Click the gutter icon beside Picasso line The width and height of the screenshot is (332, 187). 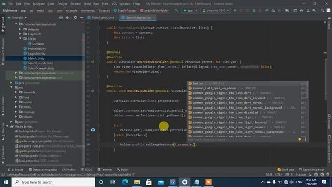click(x=93, y=130)
